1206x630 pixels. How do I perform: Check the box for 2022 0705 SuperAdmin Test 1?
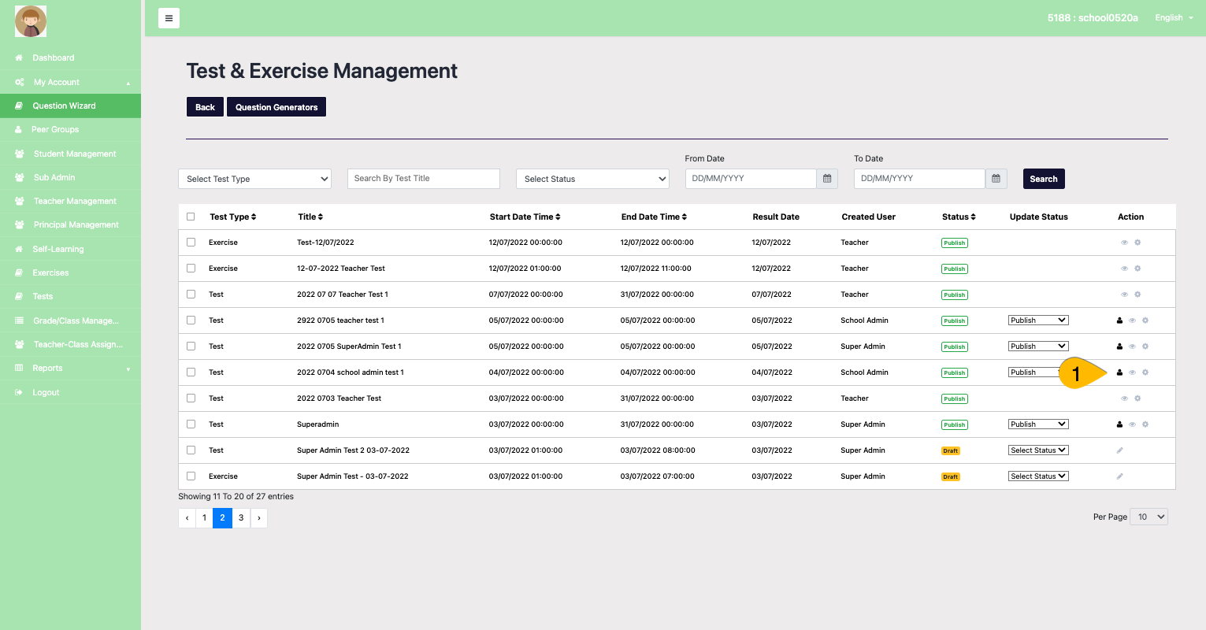tap(191, 346)
